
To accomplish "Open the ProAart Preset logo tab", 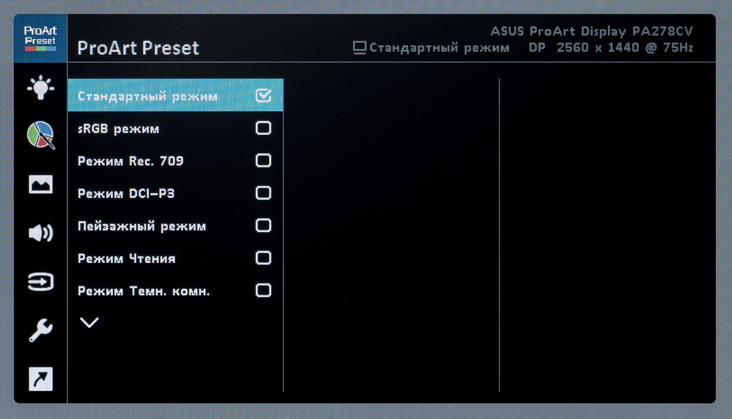I will click(40, 38).
